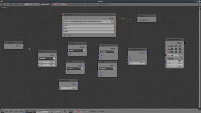
Task: Collapse the Float Input node
Action: click(60, 81)
